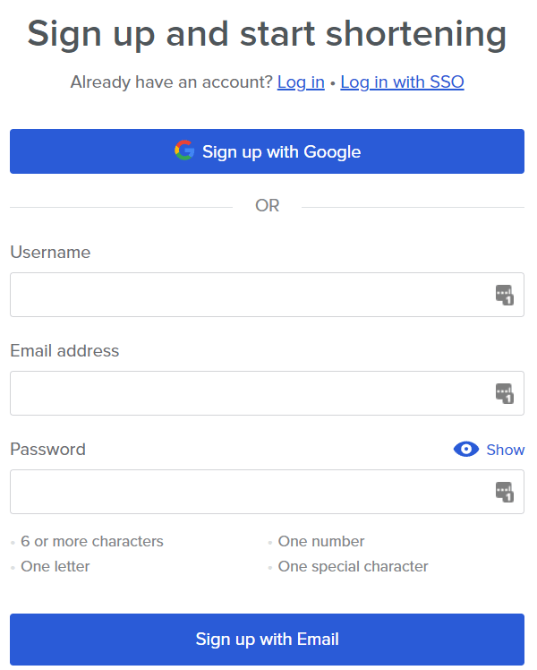
Task: Toggle the eye icon to reveal password
Action: click(466, 449)
